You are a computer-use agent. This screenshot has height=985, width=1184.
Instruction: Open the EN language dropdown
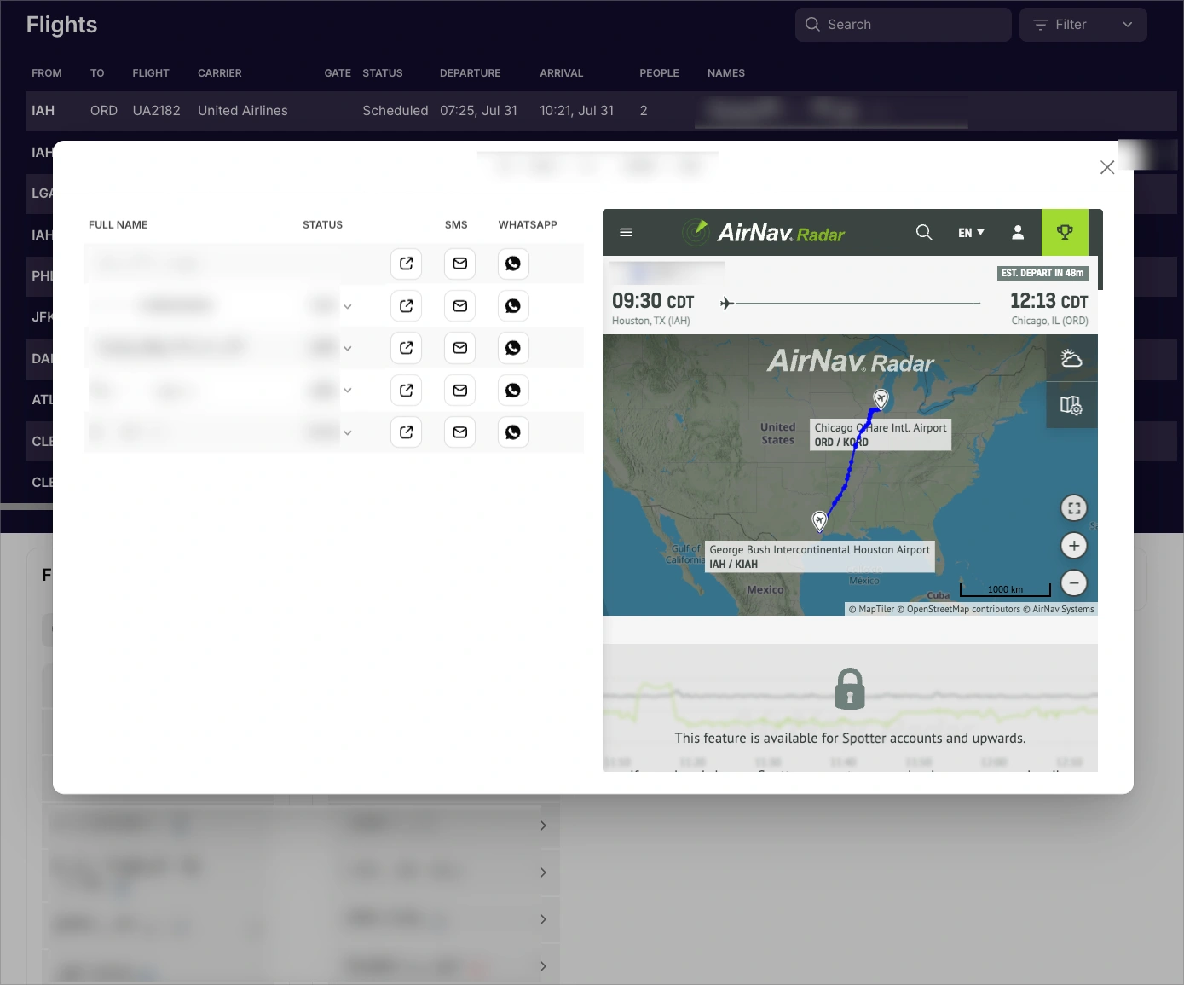click(x=971, y=232)
